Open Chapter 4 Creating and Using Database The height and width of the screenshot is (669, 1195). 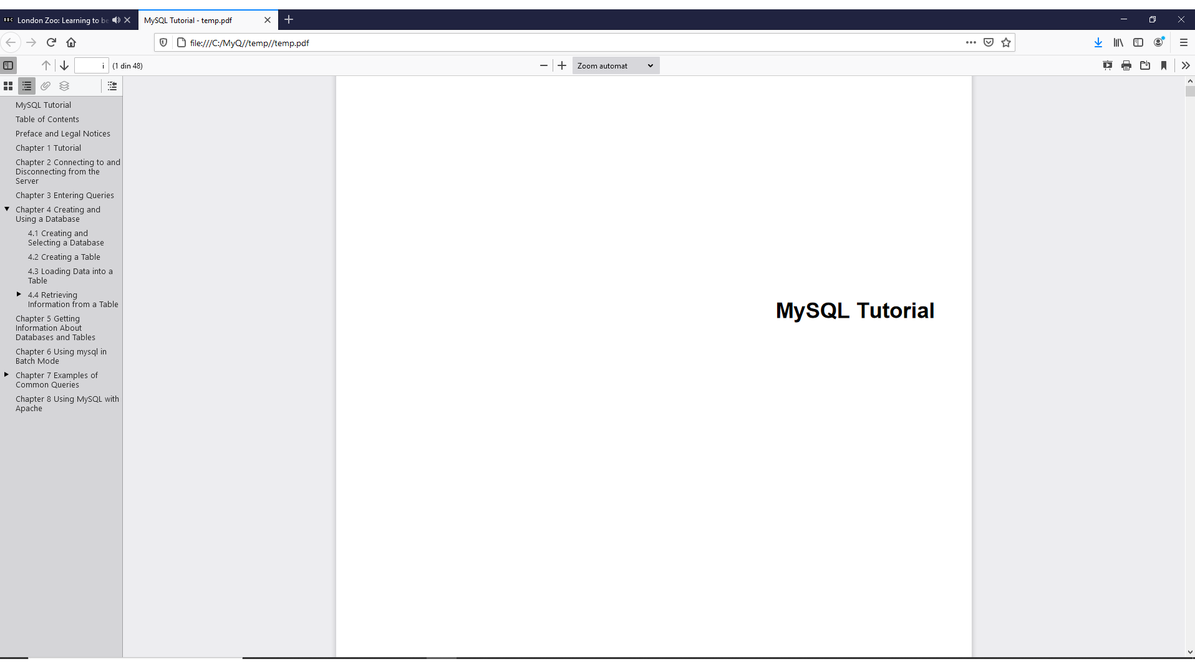(x=58, y=214)
